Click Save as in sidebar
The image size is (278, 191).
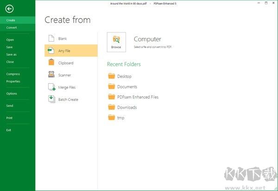(x=11, y=55)
